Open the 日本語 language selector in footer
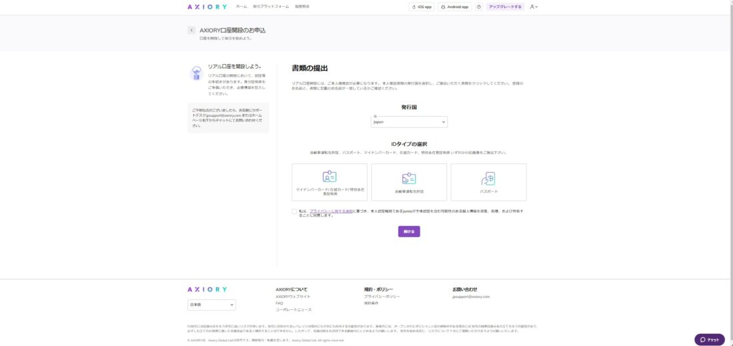The height and width of the screenshot is (346, 733). [x=211, y=305]
